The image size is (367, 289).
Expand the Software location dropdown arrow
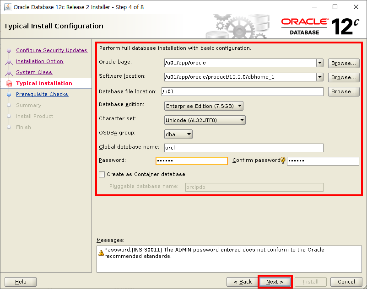320,77
